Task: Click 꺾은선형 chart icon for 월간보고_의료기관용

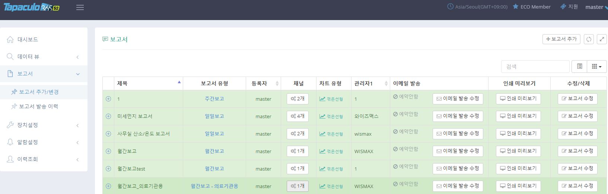Action: [x=331, y=187]
